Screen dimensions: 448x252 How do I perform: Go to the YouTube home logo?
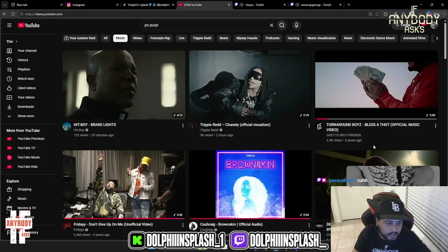(x=29, y=25)
